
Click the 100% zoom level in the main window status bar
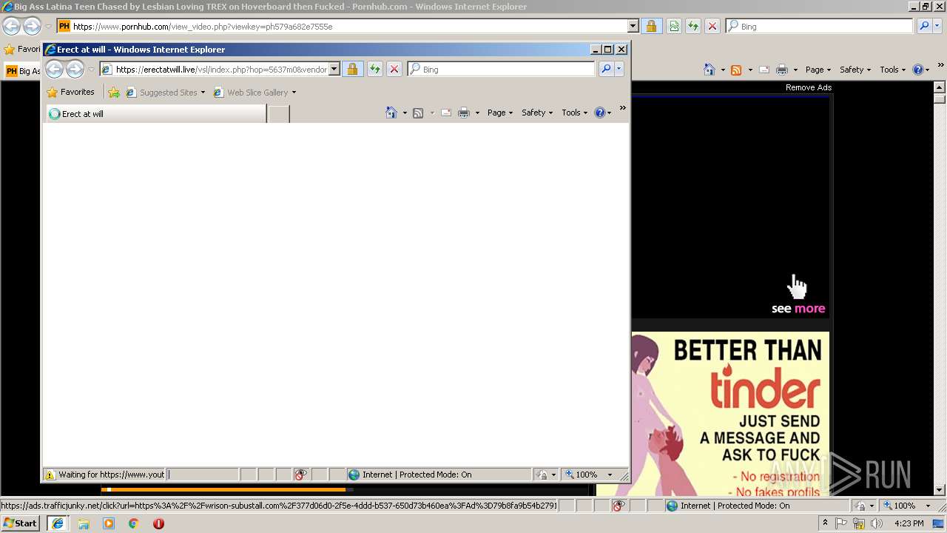904,506
